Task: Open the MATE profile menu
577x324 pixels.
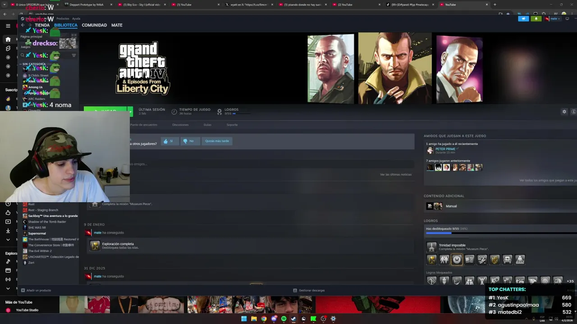Action: click(117, 25)
